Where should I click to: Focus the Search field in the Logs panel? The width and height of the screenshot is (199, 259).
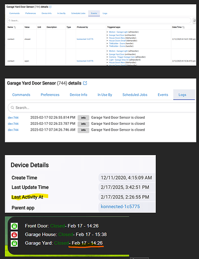point(102,108)
